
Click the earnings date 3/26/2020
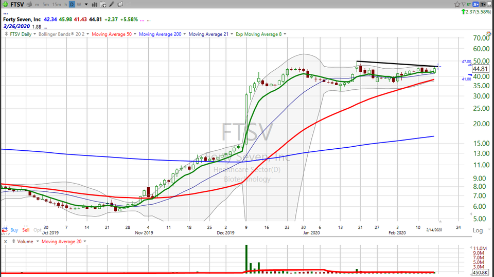point(16,26)
